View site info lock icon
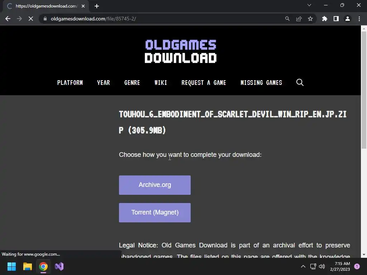Screen dimensions: 367x275 [45, 19]
